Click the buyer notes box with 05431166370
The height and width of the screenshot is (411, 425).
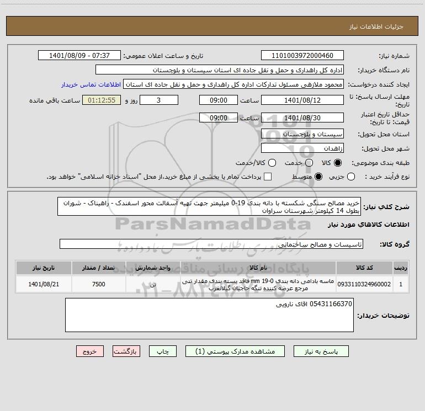(210, 316)
